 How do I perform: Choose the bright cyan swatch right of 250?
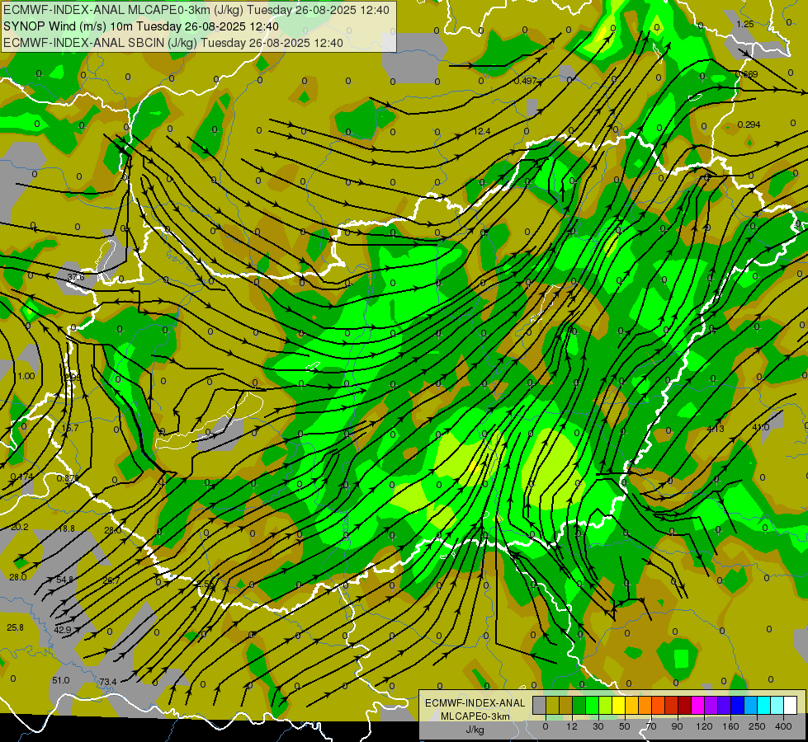(x=763, y=705)
